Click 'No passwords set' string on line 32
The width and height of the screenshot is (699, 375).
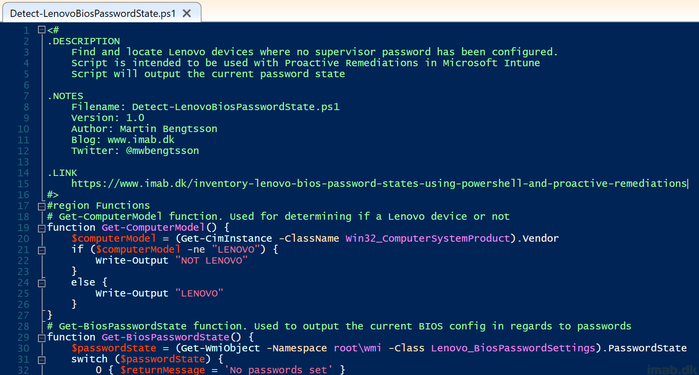pos(278,370)
